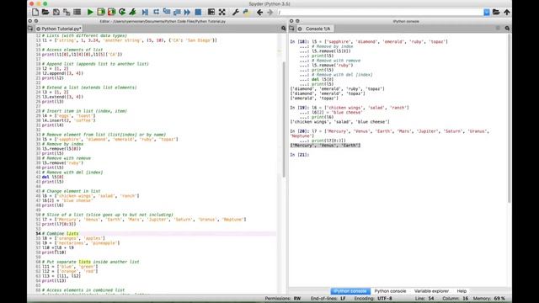Click 'End-of-lines: LF' in status bar
This screenshot has height=303, width=539.
[328, 299]
